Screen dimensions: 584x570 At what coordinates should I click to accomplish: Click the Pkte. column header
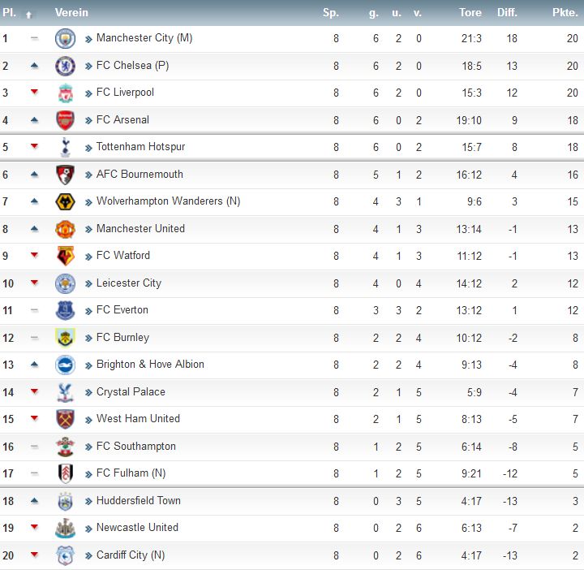tap(565, 13)
